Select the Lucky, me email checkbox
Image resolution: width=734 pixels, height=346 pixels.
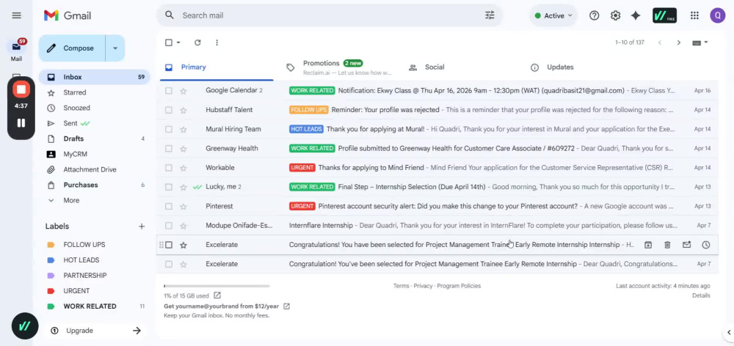[169, 187]
